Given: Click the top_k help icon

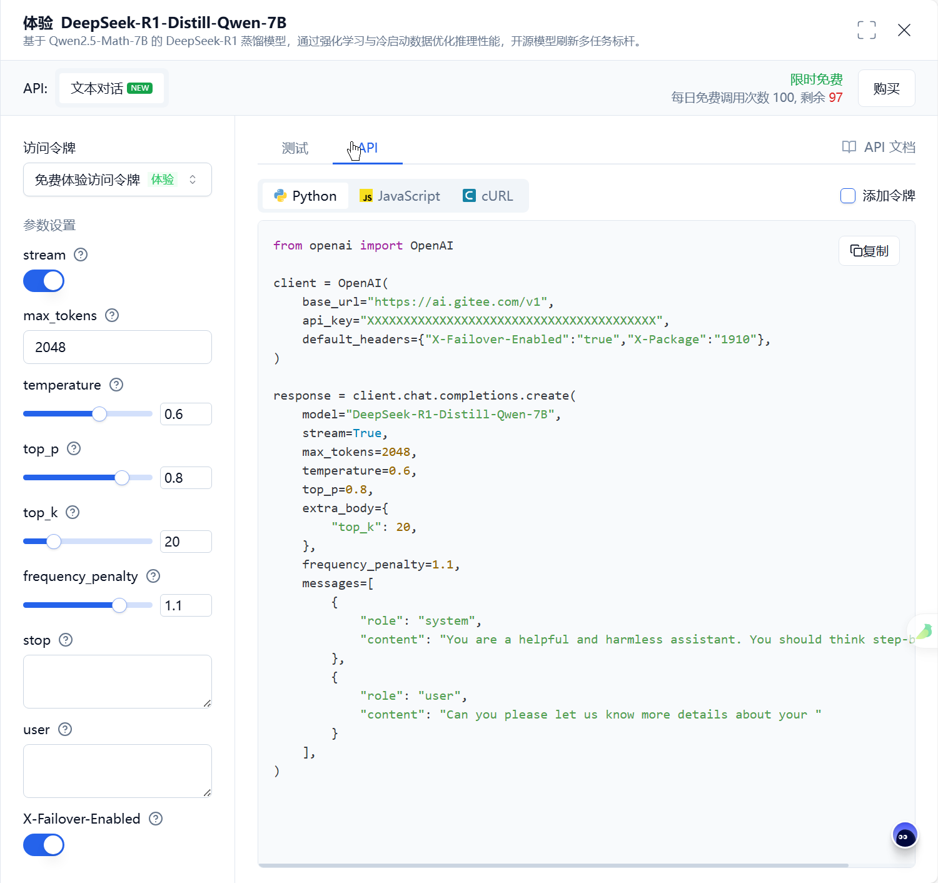Looking at the screenshot, I should [73, 512].
